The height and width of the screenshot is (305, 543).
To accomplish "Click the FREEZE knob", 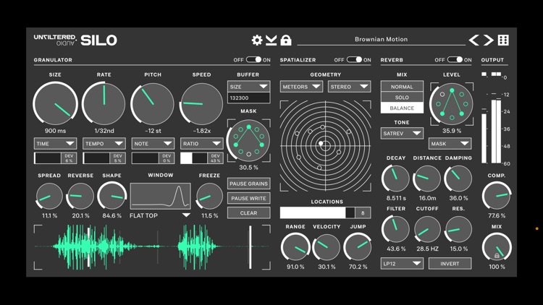I will pyautogui.click(x=209, y=196).
